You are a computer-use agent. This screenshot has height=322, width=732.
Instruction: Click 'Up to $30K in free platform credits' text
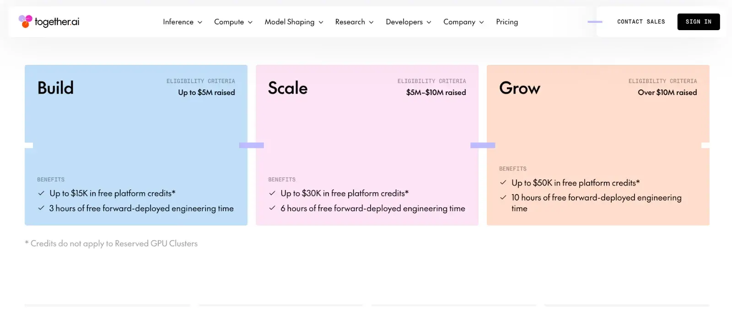(x=344, y=193)
